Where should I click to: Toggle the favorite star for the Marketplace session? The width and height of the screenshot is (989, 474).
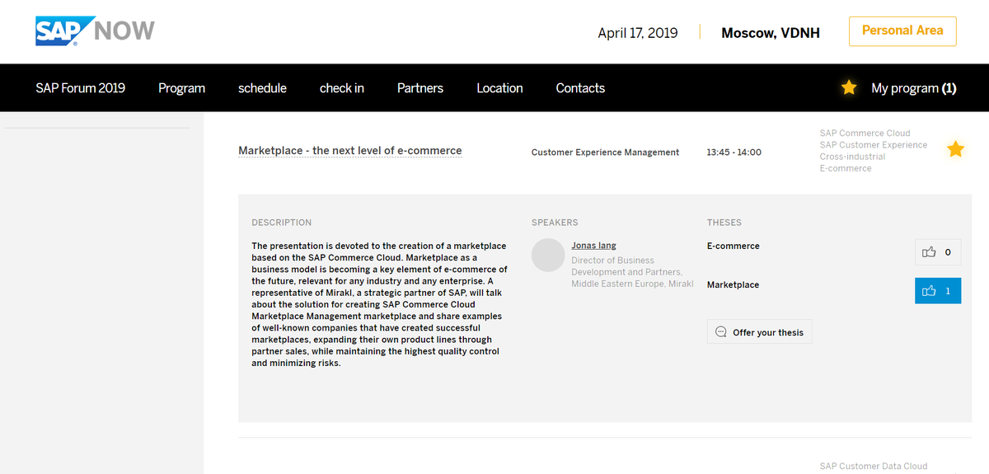(955, 149)
